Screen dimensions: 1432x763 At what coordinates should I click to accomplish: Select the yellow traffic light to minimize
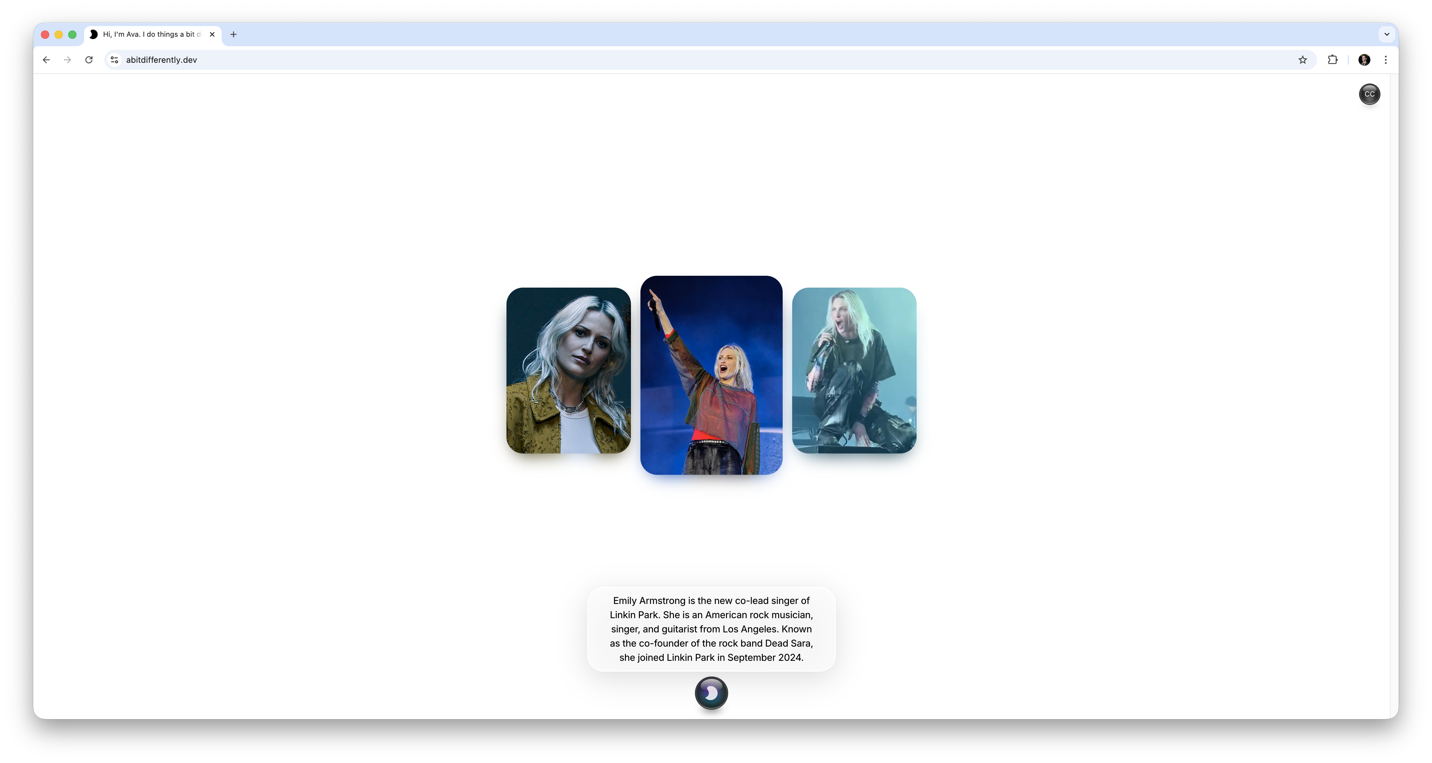[59, 34]
